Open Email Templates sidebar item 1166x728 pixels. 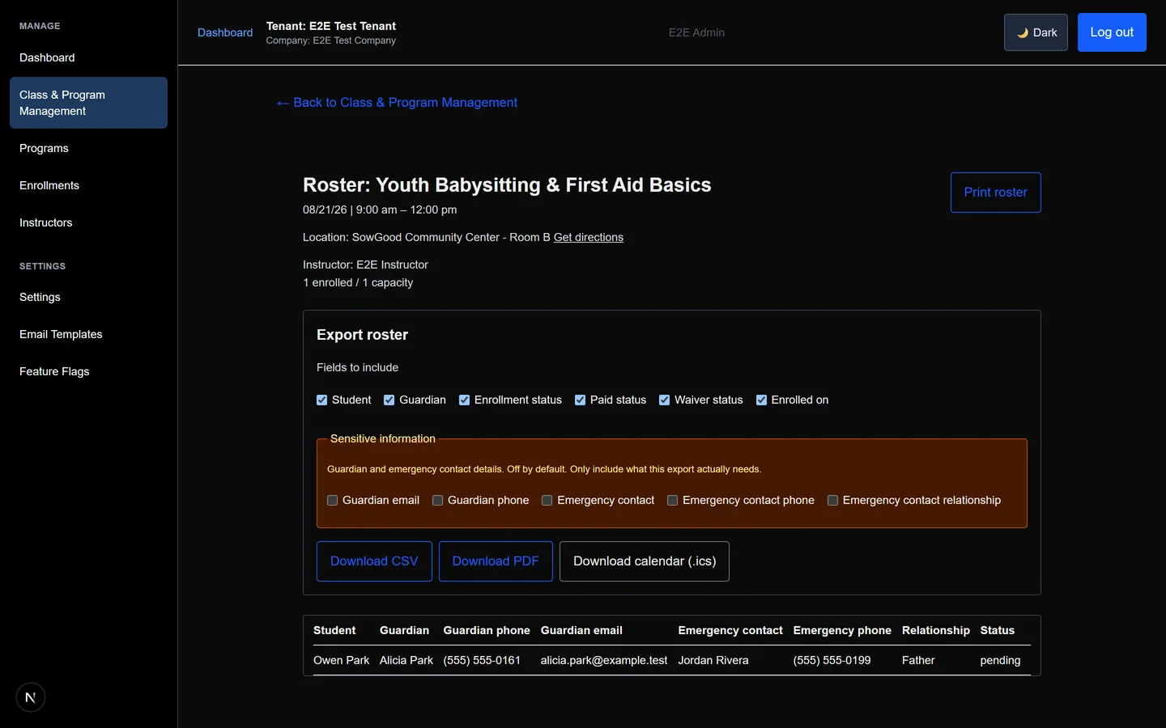point(88,334)
